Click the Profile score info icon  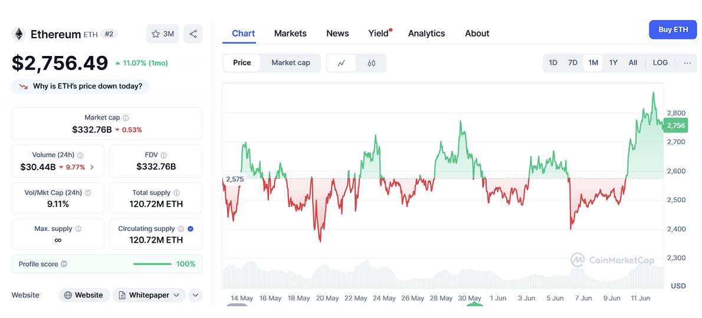click(64, 264)
